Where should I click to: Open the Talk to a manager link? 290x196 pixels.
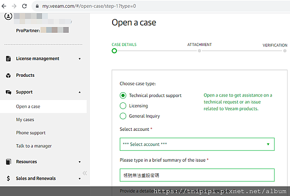34,146
